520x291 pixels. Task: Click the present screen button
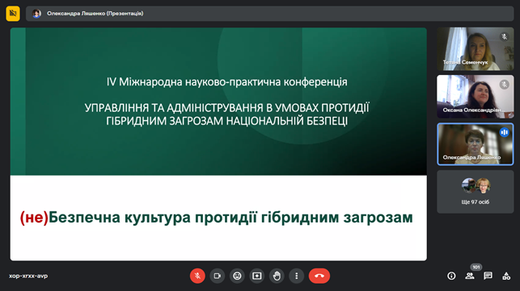257,276
